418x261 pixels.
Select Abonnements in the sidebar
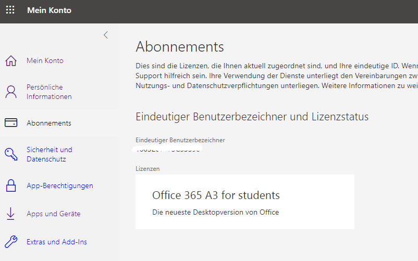coord(49,123)
